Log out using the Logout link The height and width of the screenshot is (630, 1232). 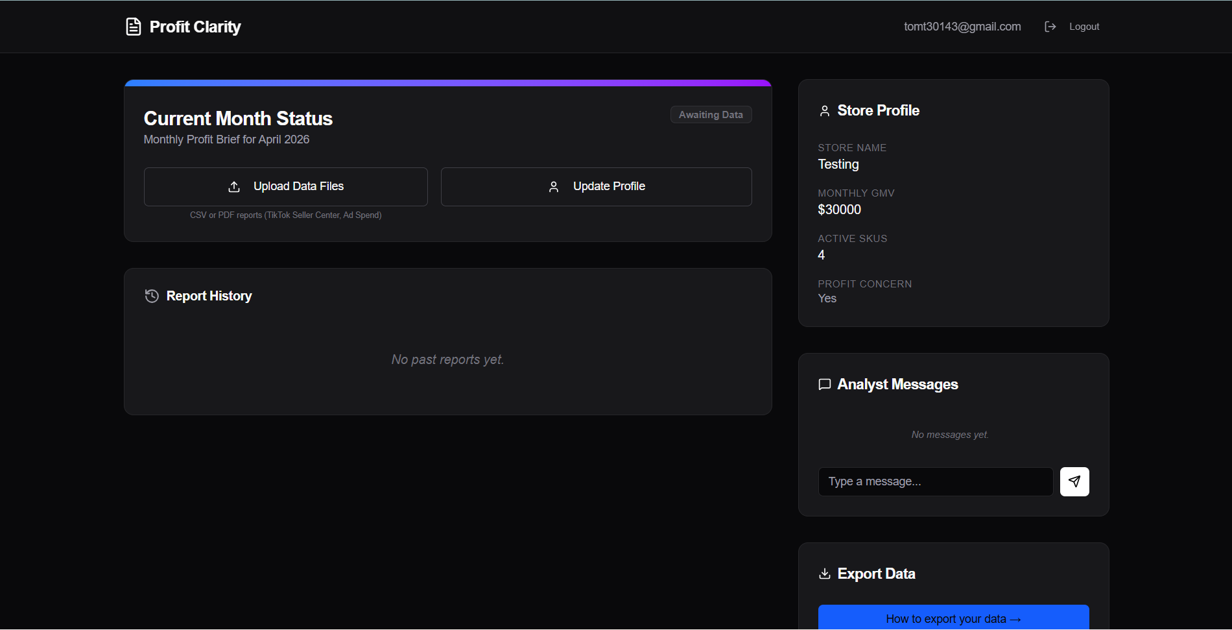point(1084,27)
